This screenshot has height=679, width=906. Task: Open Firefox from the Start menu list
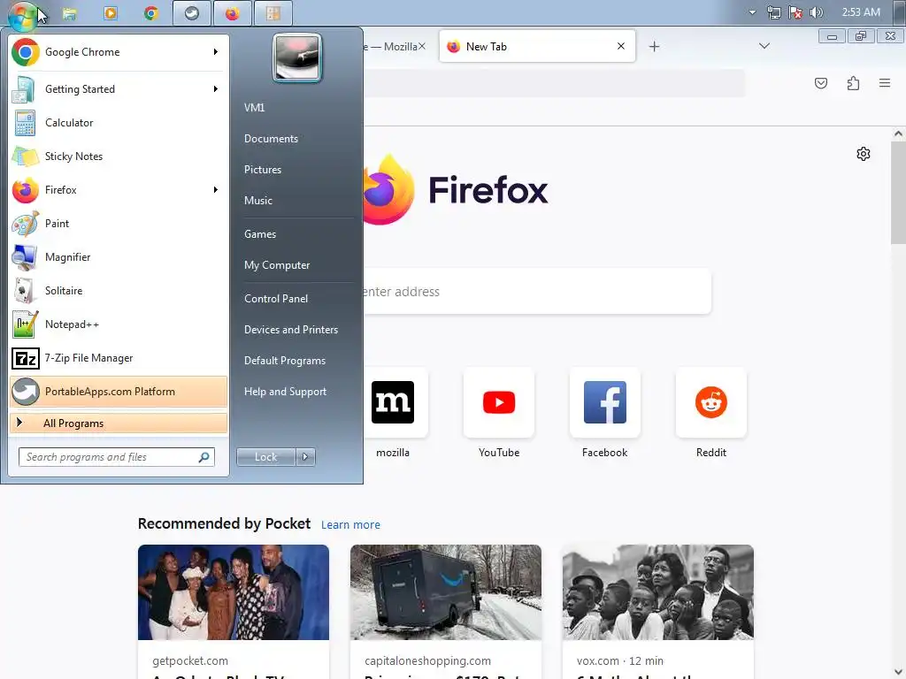[x=119, y=190]
